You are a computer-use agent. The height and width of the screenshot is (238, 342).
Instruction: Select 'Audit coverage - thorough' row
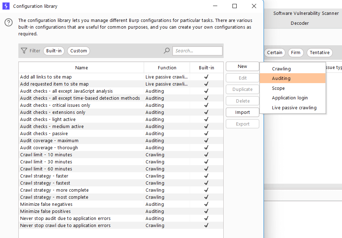tap(121, 147)
